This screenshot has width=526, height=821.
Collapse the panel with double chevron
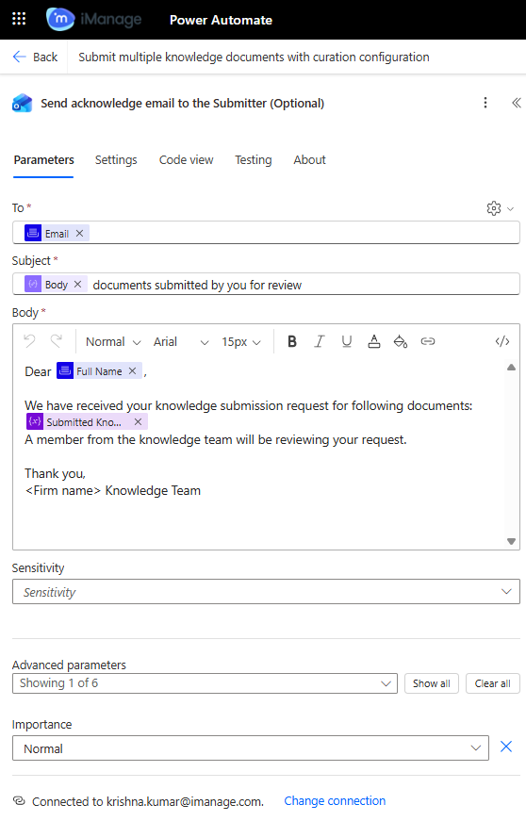click(516, 103)
